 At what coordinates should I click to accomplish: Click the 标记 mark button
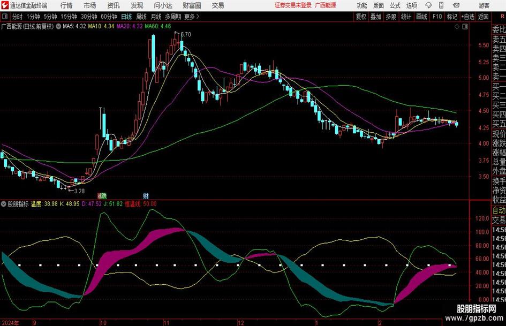click(452, 17)
